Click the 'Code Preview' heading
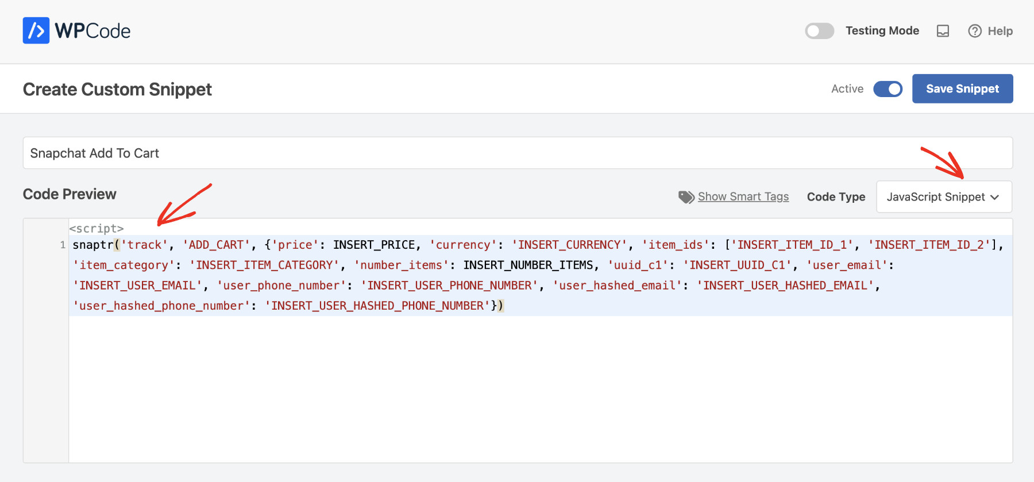The height and width of the screenshot is (482, 1034). (70, 194)
